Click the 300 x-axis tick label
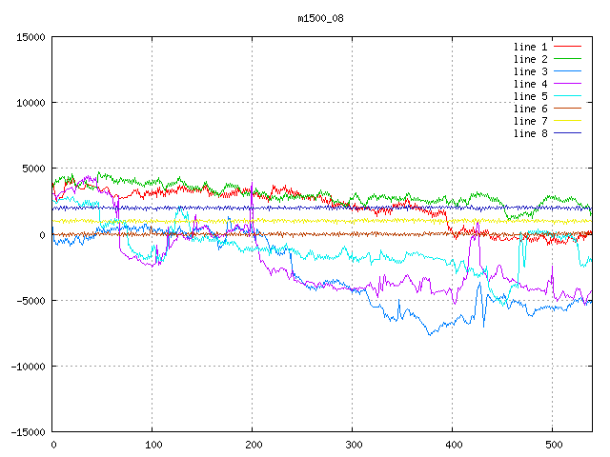 click(352, 445)
